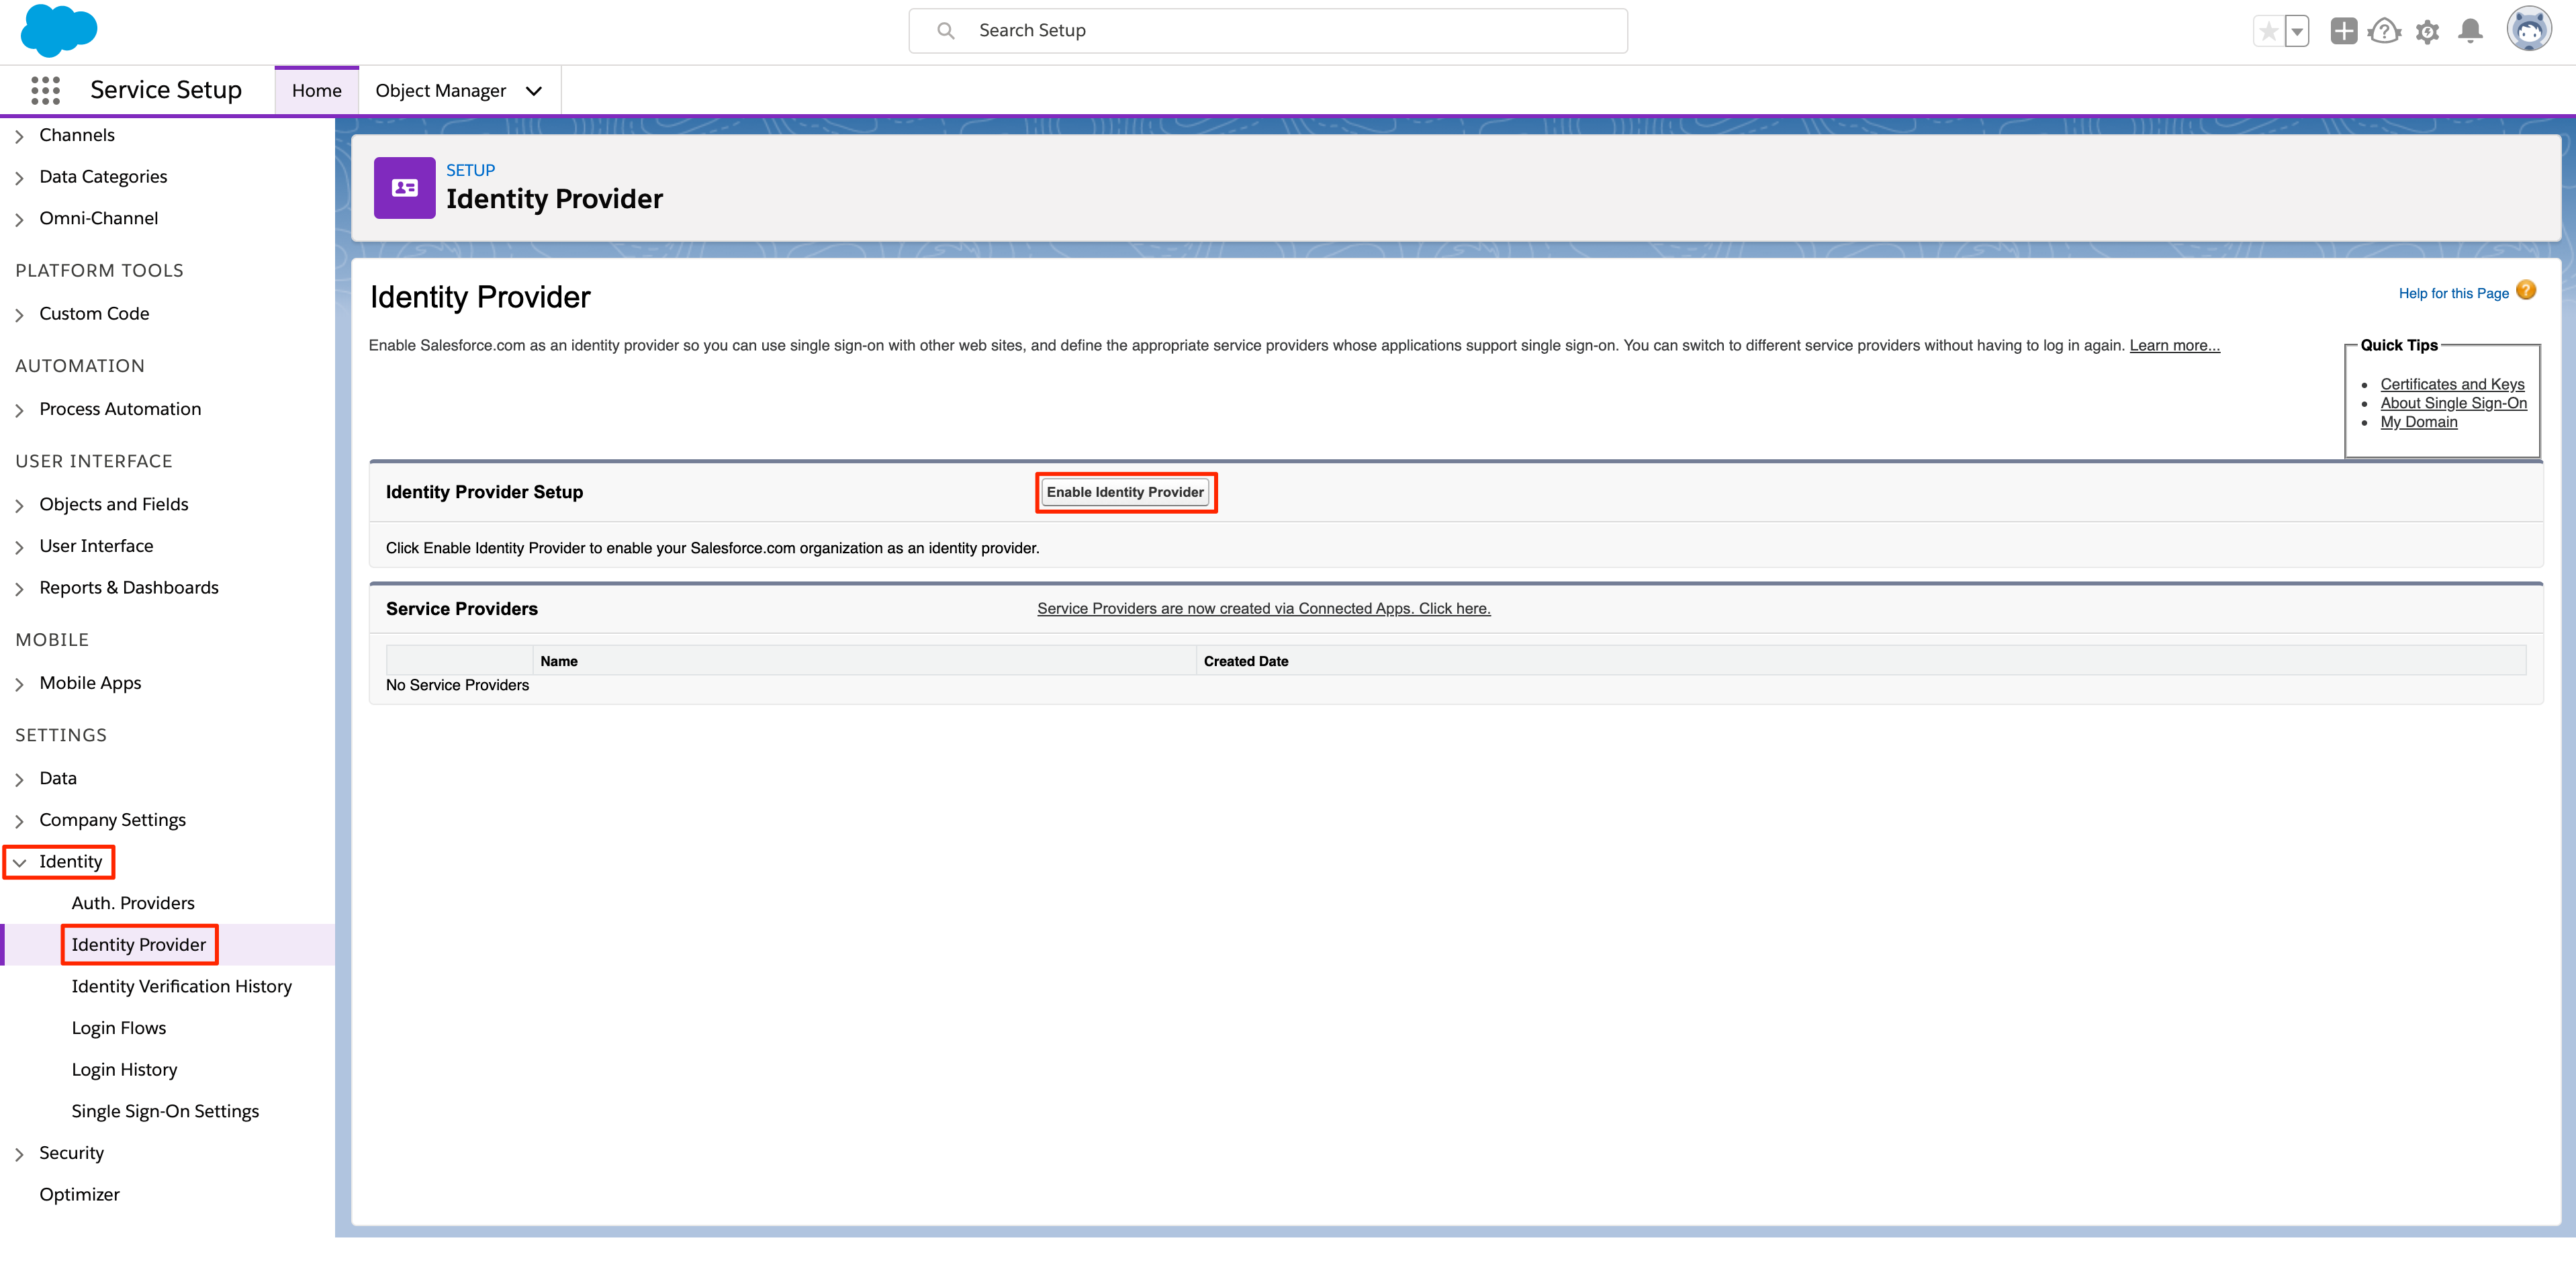2576x1265 pixels.
Task: Click the Enable Identity Provider button
Action: (1125, 492)
